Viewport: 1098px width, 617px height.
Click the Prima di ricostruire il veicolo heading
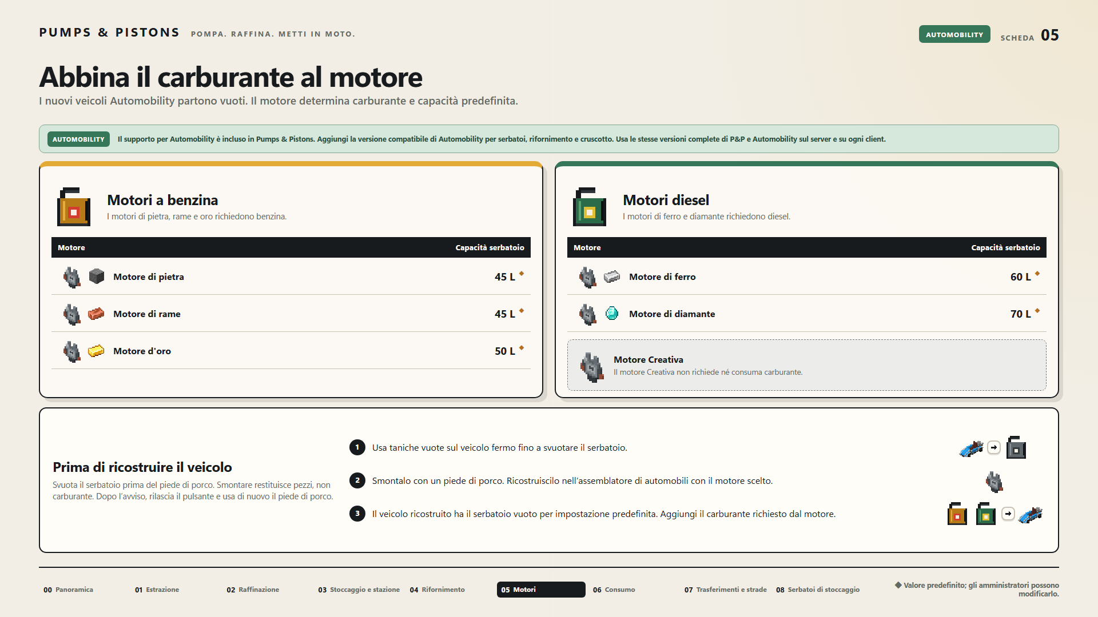[142, 467]
